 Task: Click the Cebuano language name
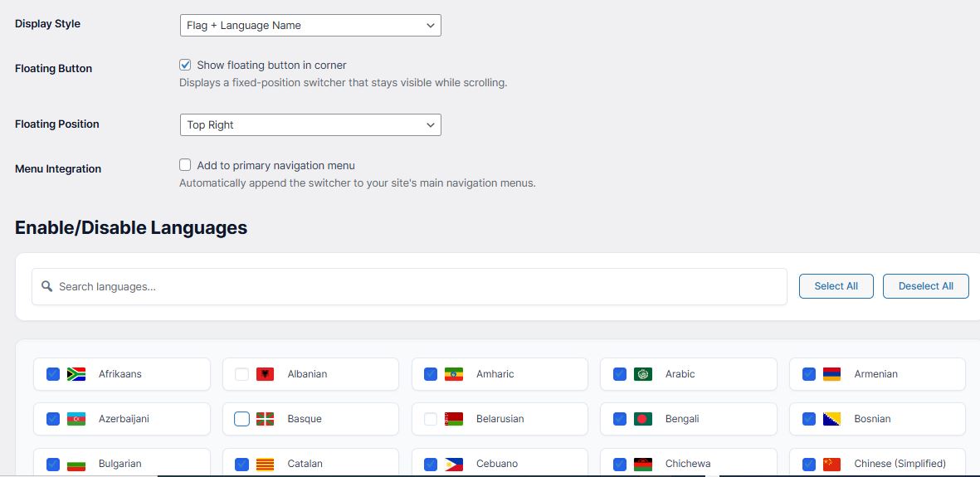click(x=497, y=464)
